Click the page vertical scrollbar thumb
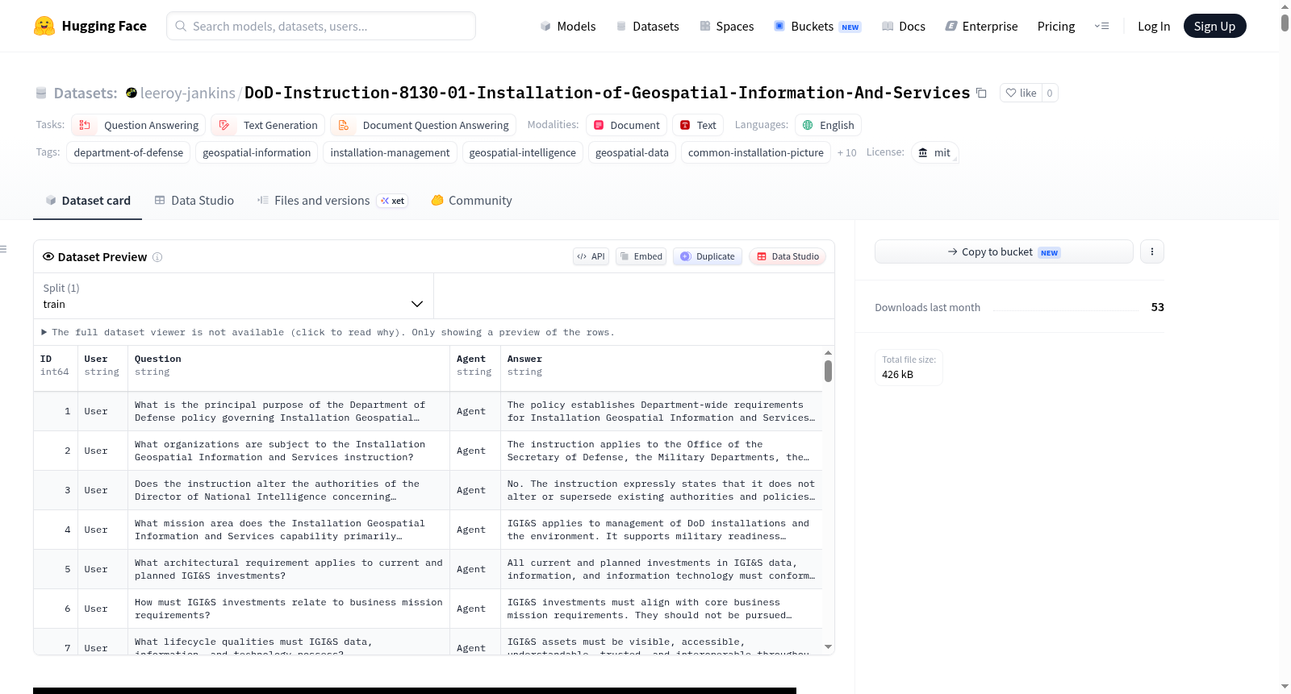 tap(1285, 23)
